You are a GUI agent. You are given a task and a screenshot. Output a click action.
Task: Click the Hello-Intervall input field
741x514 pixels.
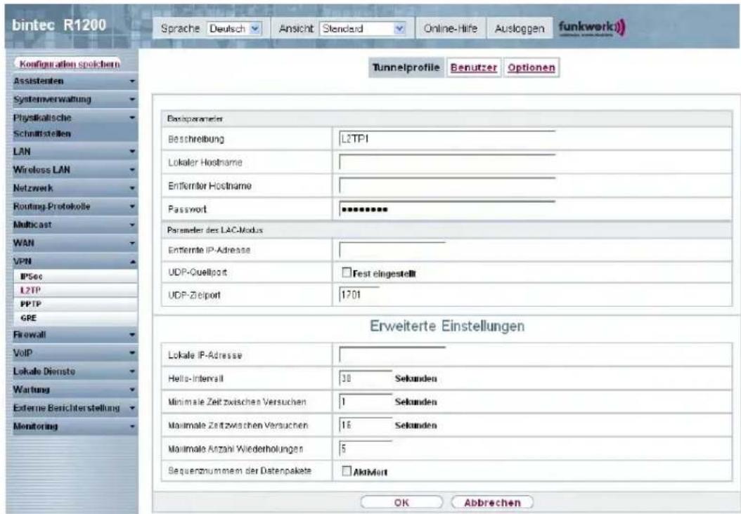[366, 378]
